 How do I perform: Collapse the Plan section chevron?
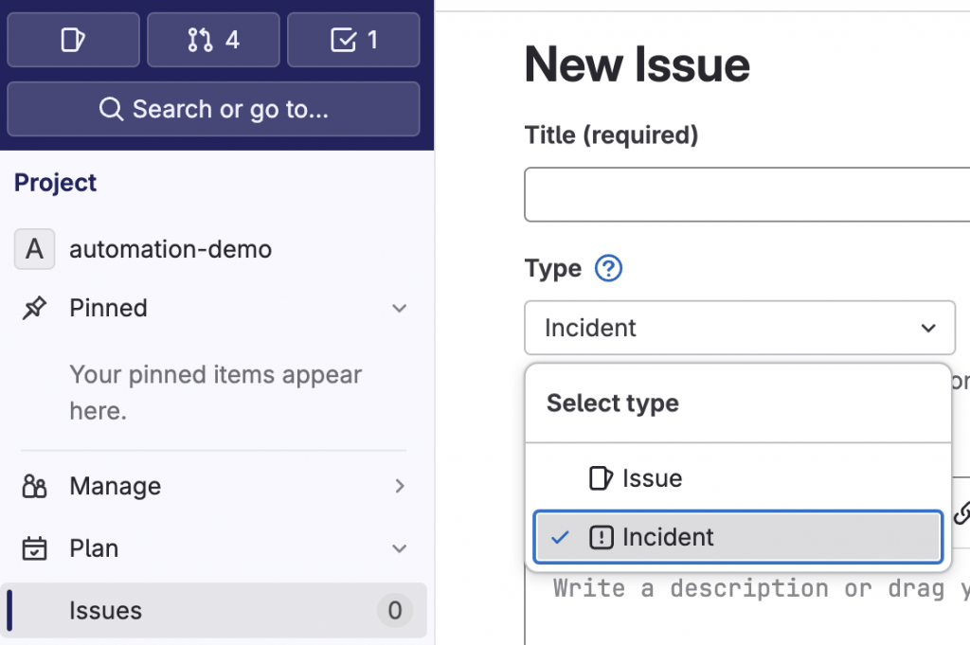400,549
